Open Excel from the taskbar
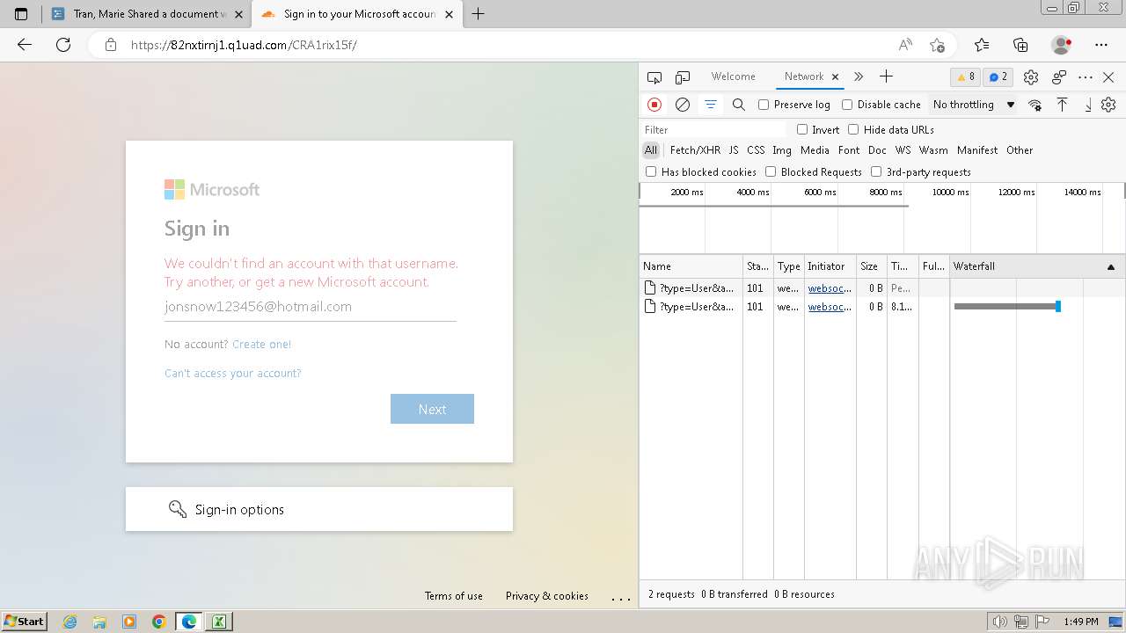 (x=219, y=622)
